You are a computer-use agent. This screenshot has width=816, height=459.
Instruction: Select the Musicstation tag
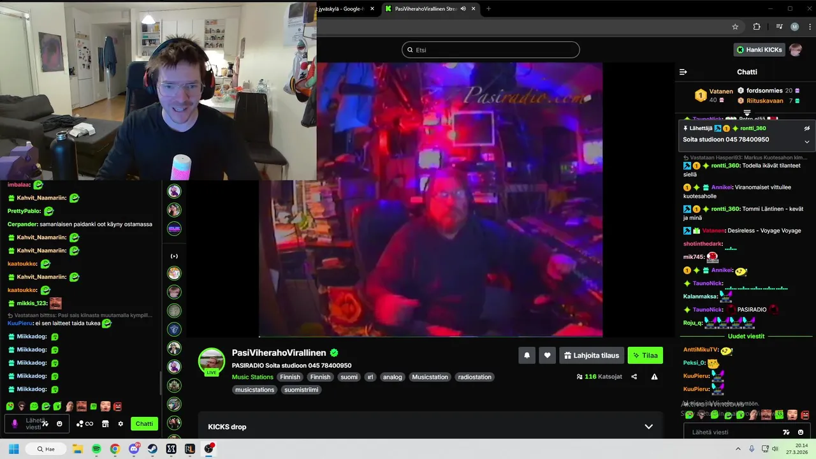coord(430,377)
